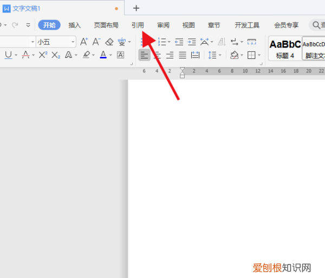Click the clear formatting eraser icon

(109, 42)
